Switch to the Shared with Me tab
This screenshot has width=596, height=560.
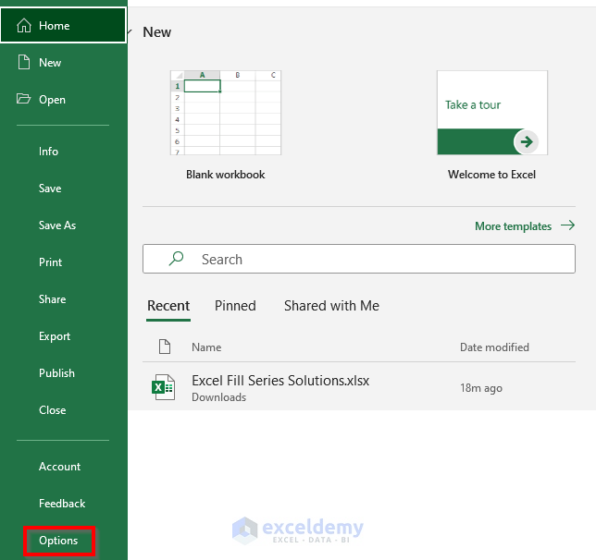tap(331, 306)
